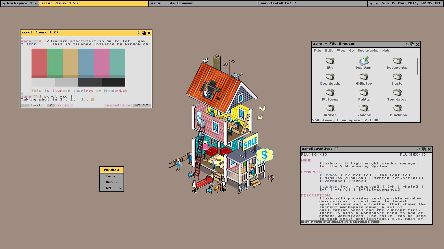
Task: Open the GNUstep folder icon
Action: (x=364, y=77)
